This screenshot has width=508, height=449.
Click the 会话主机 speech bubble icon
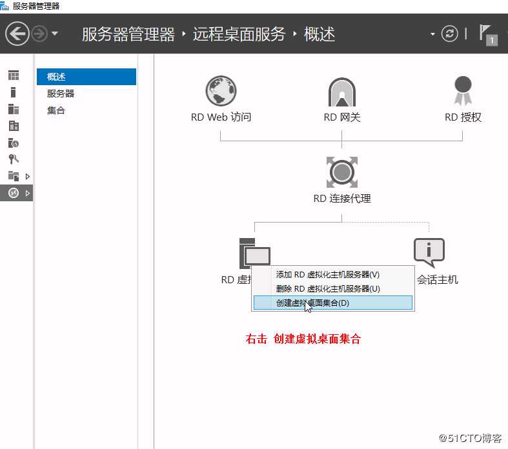coord(429,253)
